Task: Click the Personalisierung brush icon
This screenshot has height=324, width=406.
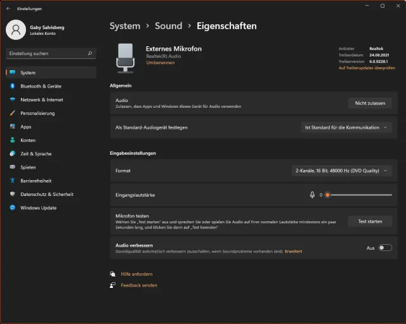Action: [12, 113]
